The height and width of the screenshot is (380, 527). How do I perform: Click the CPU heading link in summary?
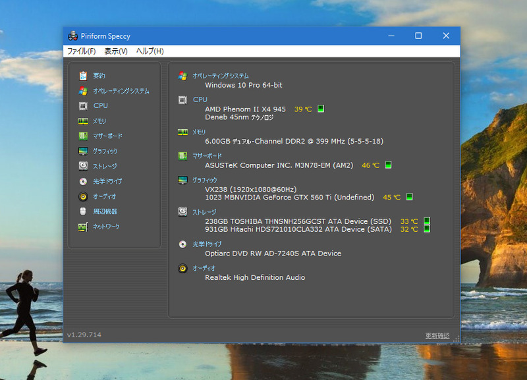200,99
